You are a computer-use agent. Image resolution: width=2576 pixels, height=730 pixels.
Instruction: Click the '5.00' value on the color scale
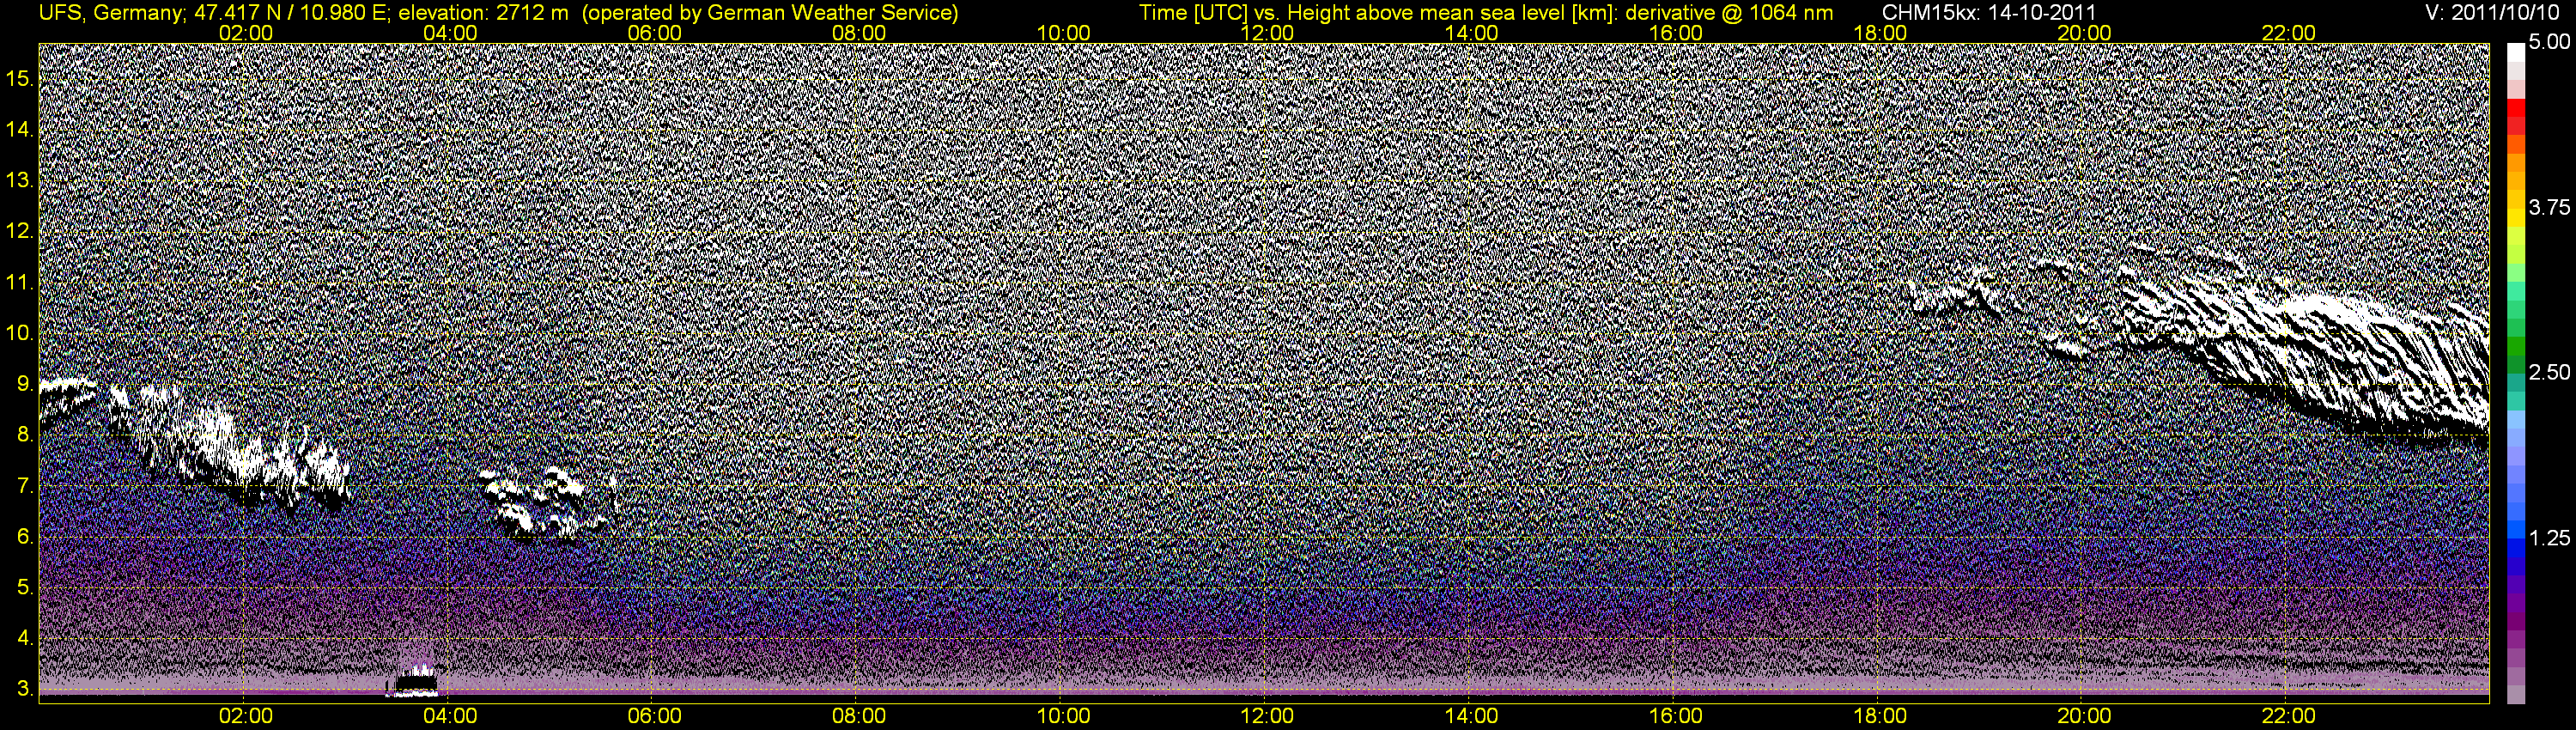pos(2549,42)
